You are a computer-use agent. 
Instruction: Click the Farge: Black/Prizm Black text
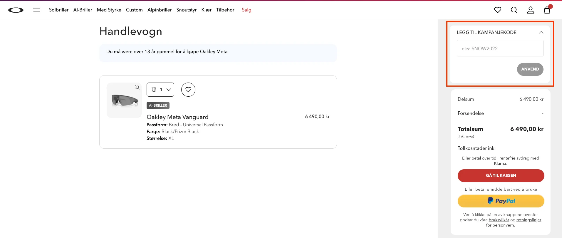pos(173,132)
